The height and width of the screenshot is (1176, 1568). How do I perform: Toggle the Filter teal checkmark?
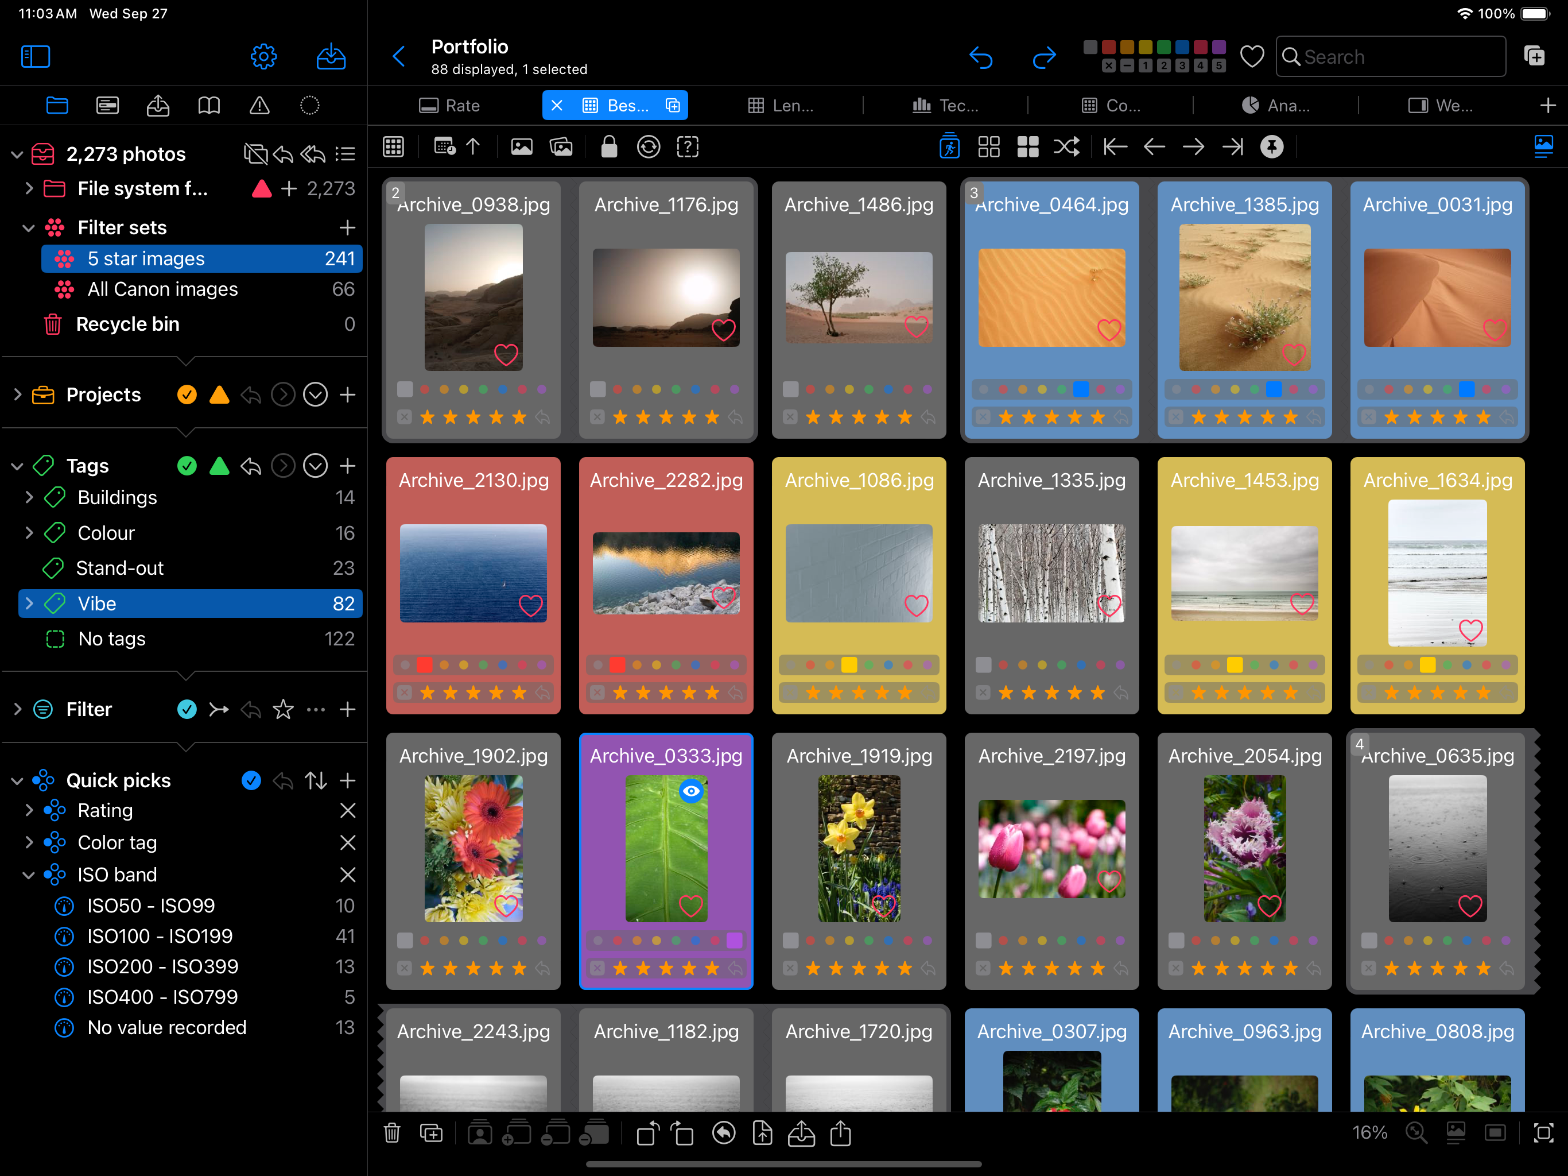[187, 709]
